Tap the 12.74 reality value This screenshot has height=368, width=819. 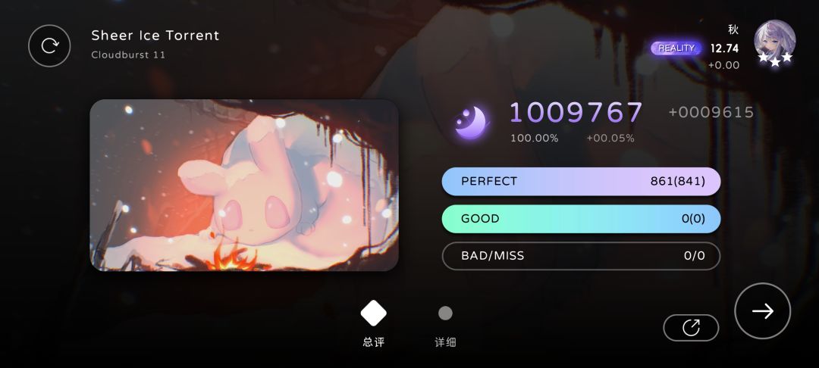click(x=724, y=48)
